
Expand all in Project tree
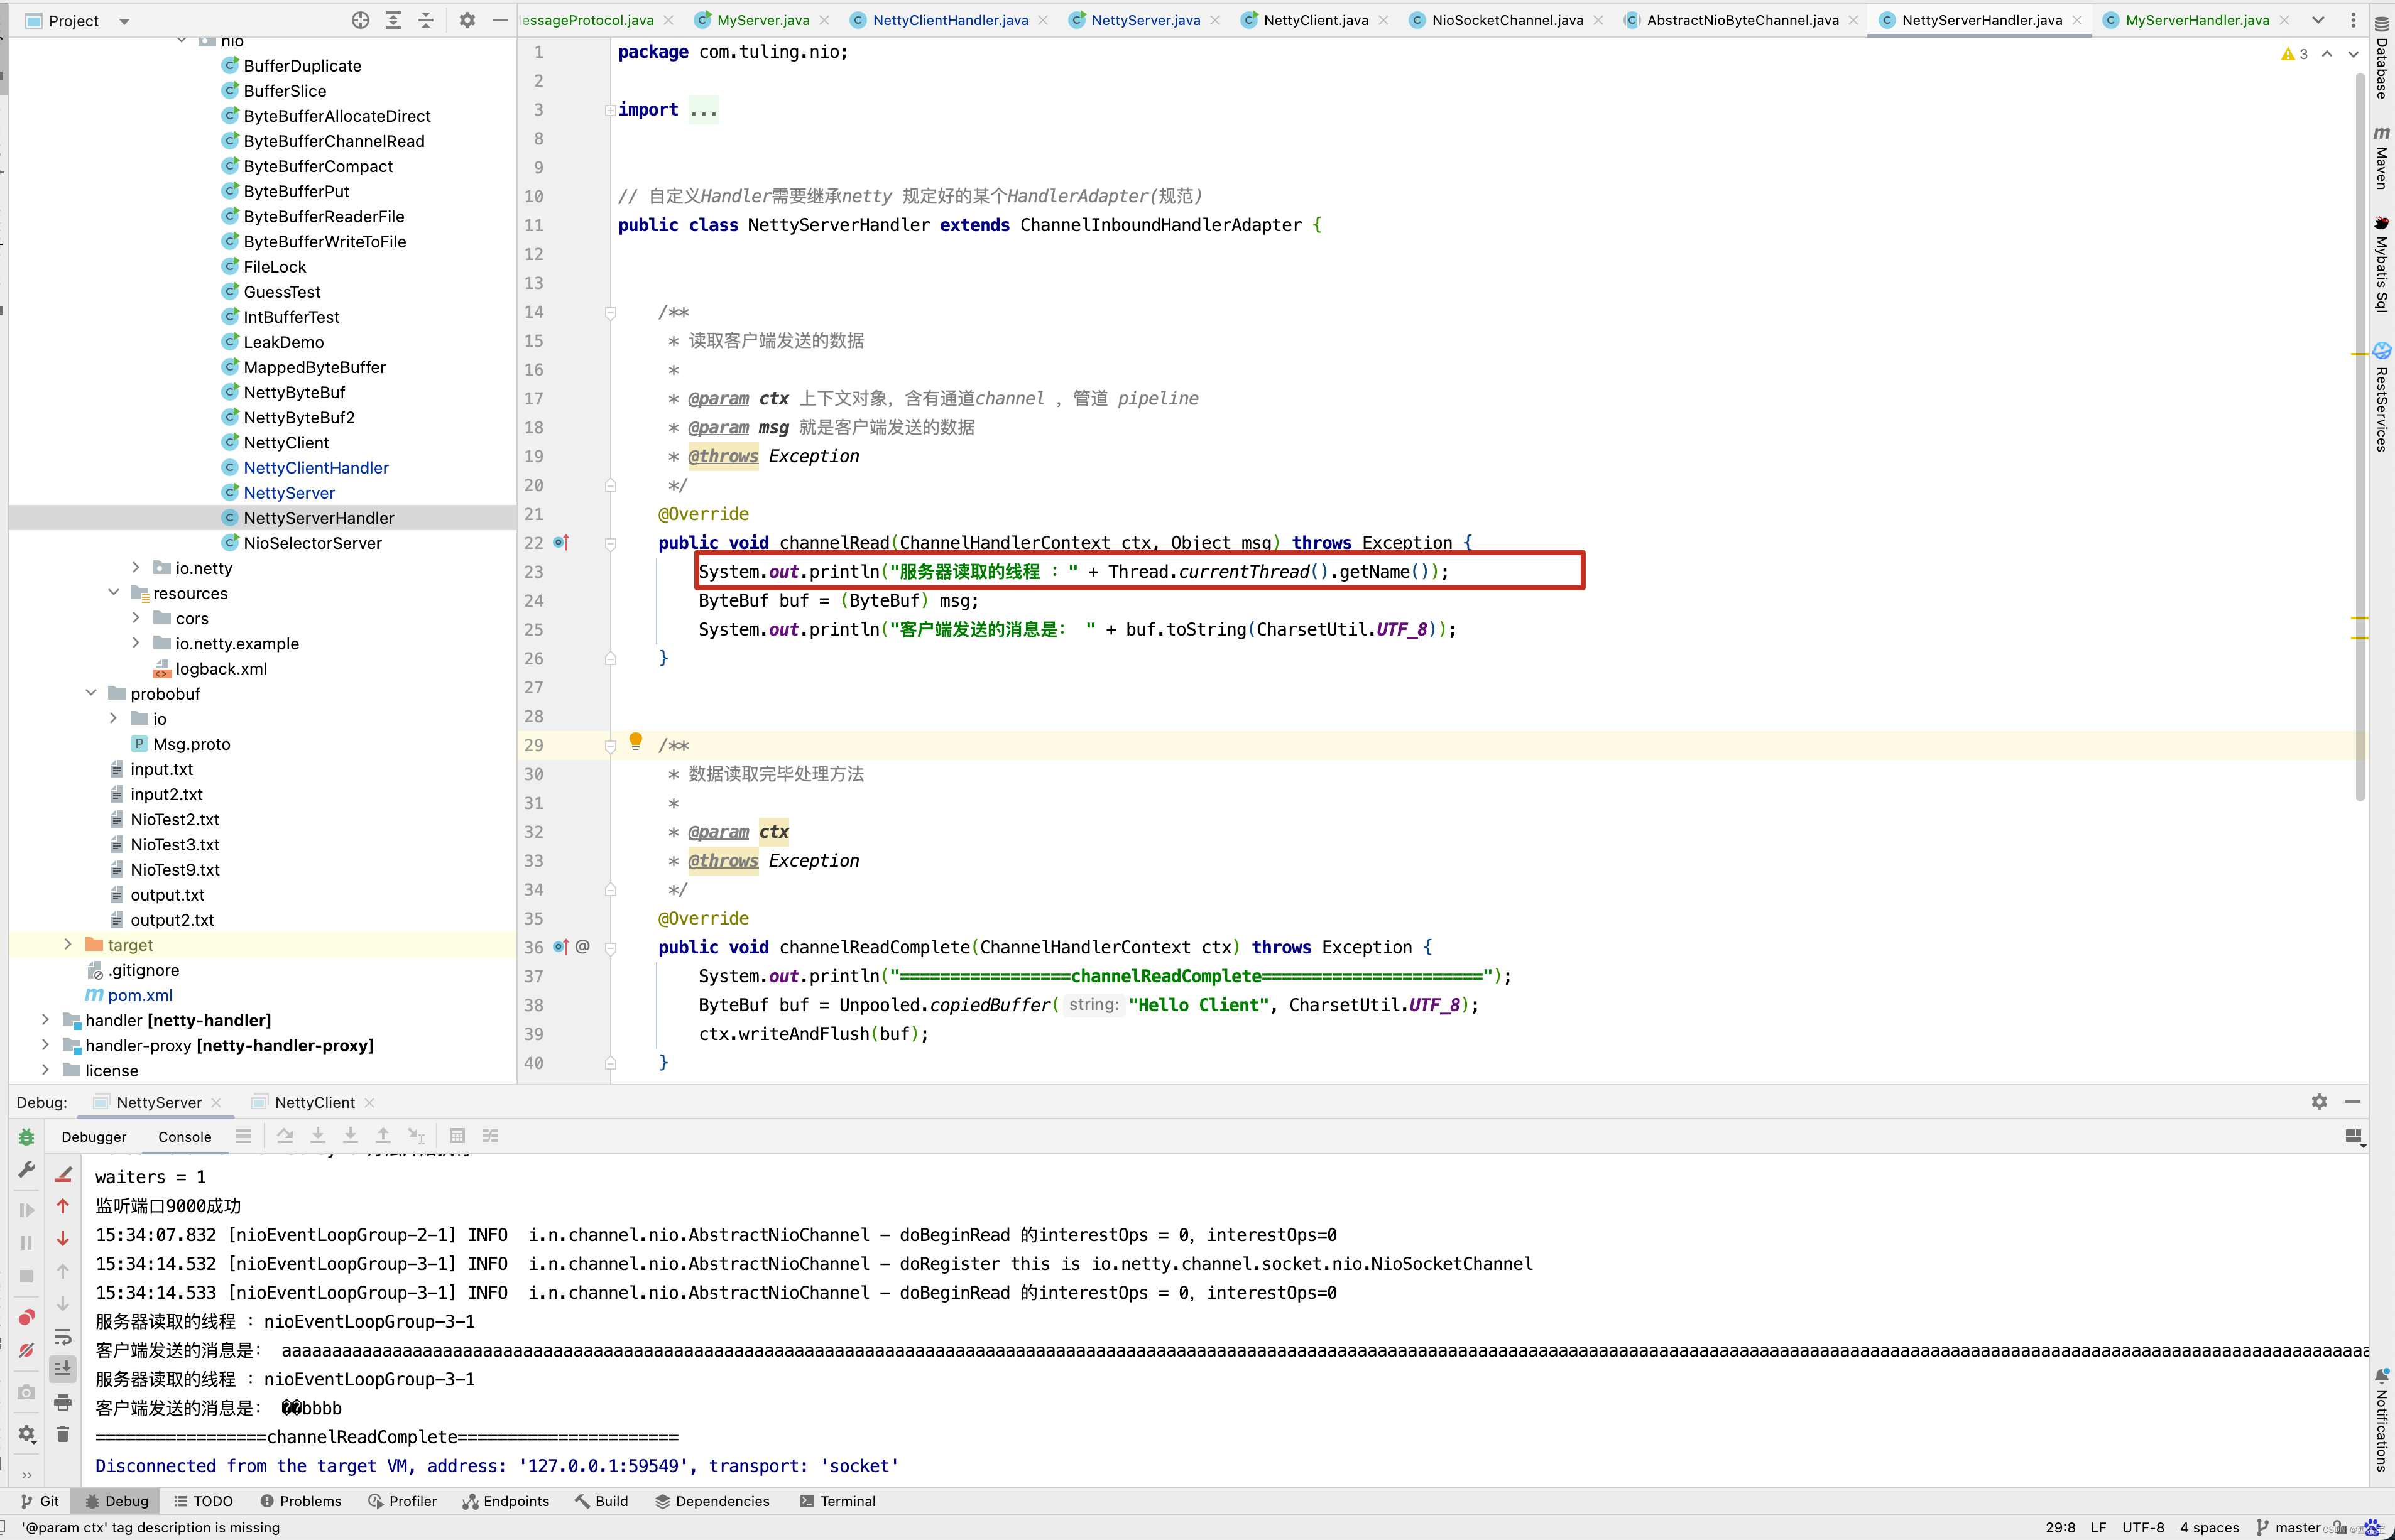click(x=393, y=20)
